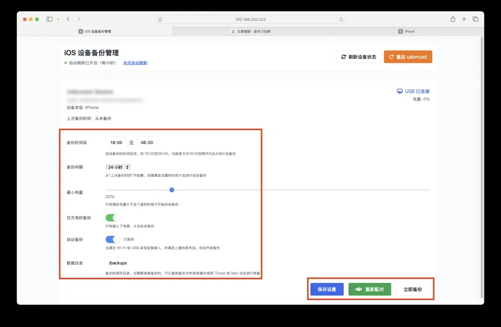Click the USB 已连接 monitor icon
The width and height of the screenshot is (501, 327).
[399, 91]
